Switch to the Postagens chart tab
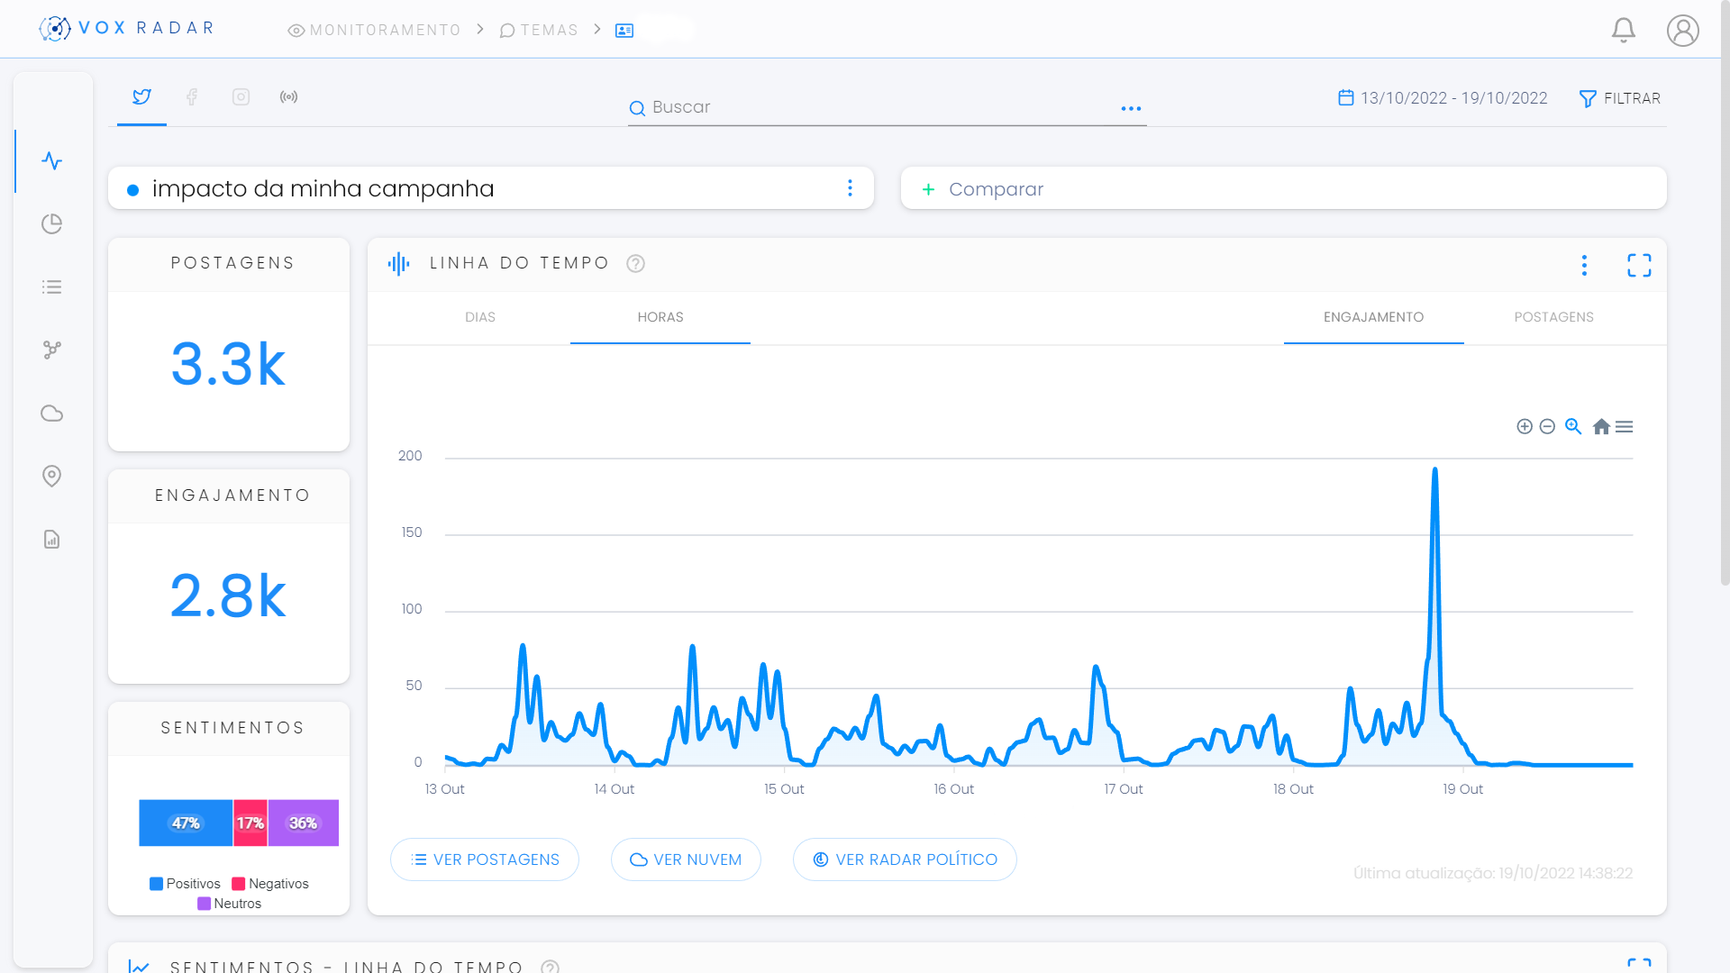The height and width of the screenshot is (973, 1730). tap(1553, 317)
